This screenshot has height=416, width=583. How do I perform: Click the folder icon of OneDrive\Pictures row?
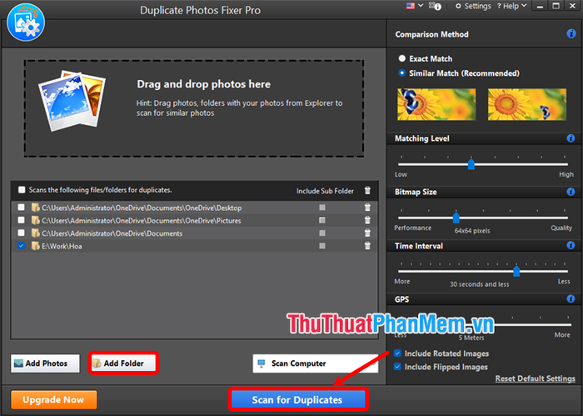click(x=35, y=220)
